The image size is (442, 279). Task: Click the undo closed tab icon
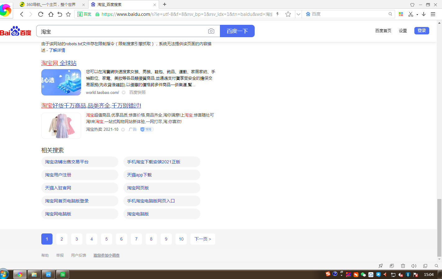(x=60, y=14)
